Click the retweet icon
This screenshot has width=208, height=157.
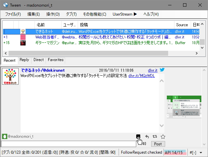coord(155,136)
